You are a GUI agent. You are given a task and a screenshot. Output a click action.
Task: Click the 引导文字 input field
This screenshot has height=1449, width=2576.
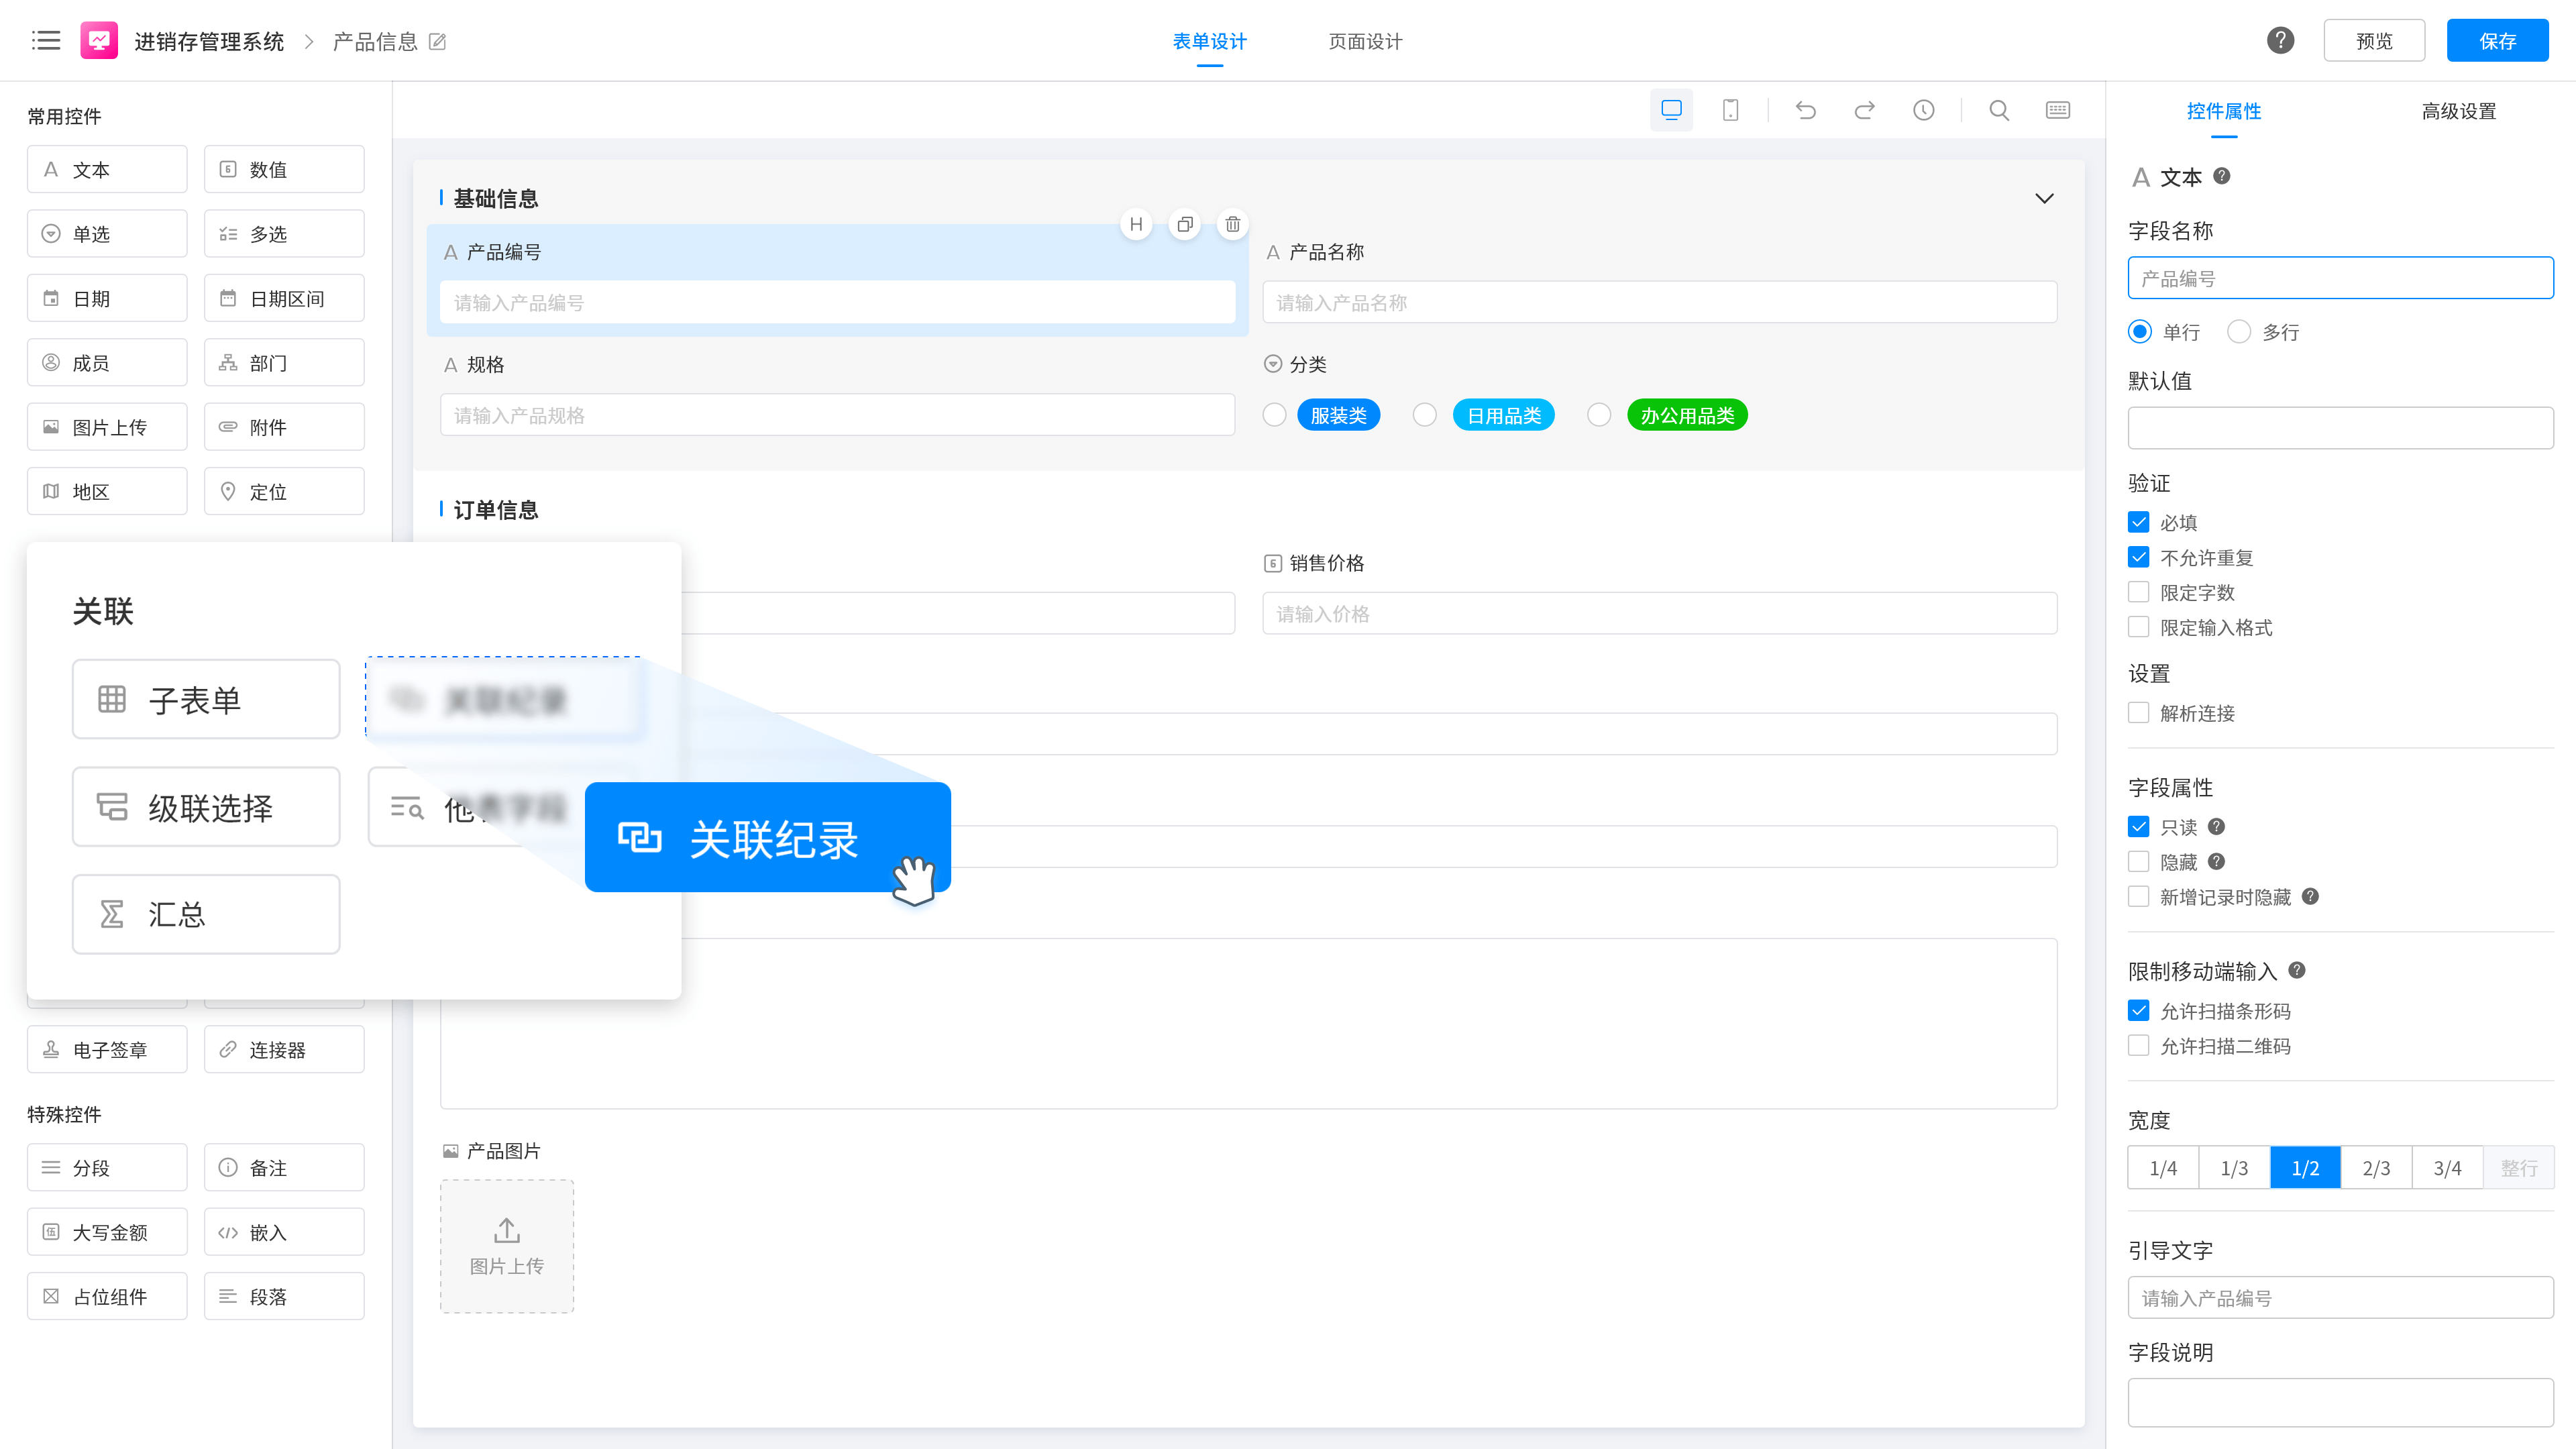coord(2340,1297)
